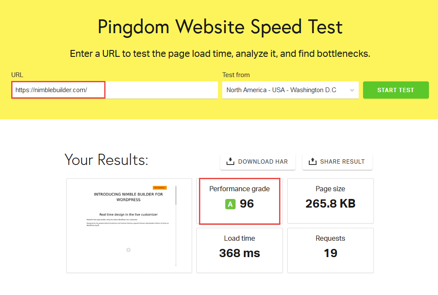Click the website screenshot thumbnail
The height and width of the screenshot is (295, 438).
pyautogui.click(x=129, y=225)
